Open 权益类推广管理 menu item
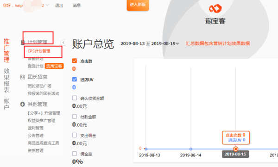Image resolution: width=278 pixels, height=167 pixels. [x=42, y=120]
